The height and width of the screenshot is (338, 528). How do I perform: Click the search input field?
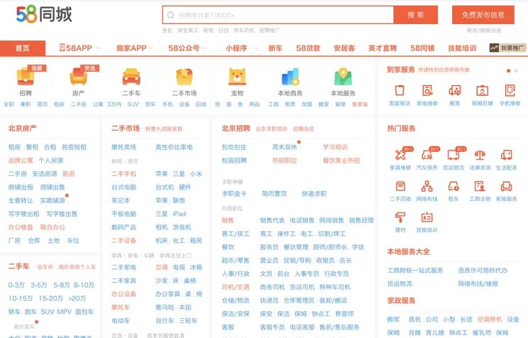(x=278, y=15)
